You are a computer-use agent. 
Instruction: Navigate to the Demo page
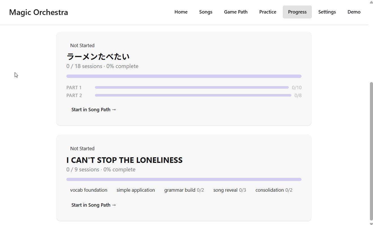click(x=354, y=12)
